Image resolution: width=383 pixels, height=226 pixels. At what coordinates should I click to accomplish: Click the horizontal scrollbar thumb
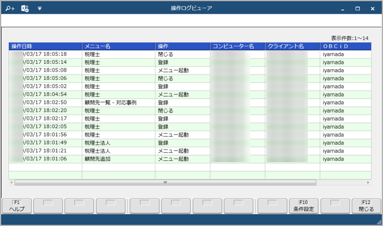pyautogui.click(x=166, y=182)
